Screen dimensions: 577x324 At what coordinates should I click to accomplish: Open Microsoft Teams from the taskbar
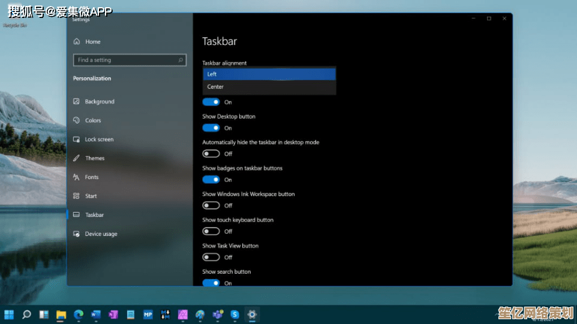pyautogui.click(x=218, y=314)
